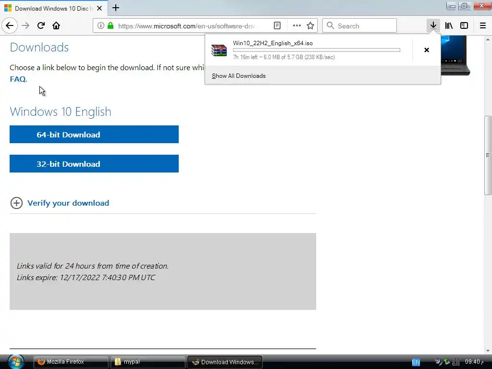Screen dimensions: 492x369
Task: Open the FAQ link
Action: coord(18,79)
